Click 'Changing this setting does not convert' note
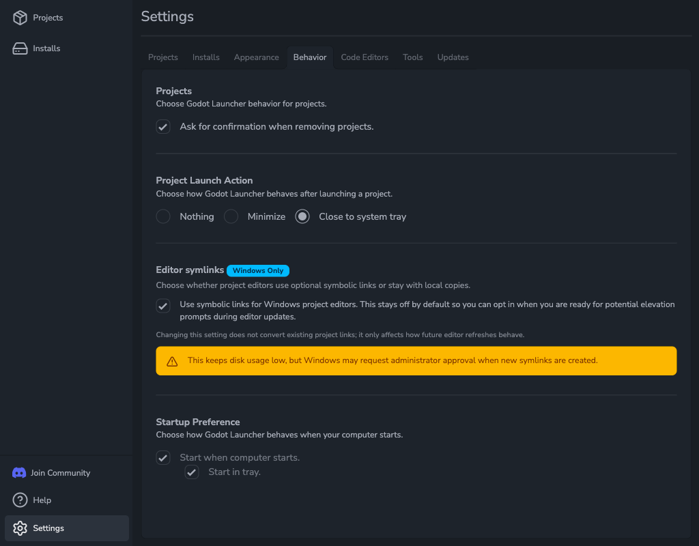This screenshot has width=699, height=546. [x=340, y=334]
